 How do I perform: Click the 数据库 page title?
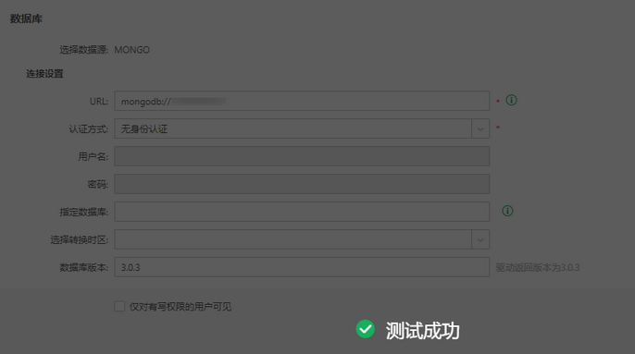coord(26,18)
